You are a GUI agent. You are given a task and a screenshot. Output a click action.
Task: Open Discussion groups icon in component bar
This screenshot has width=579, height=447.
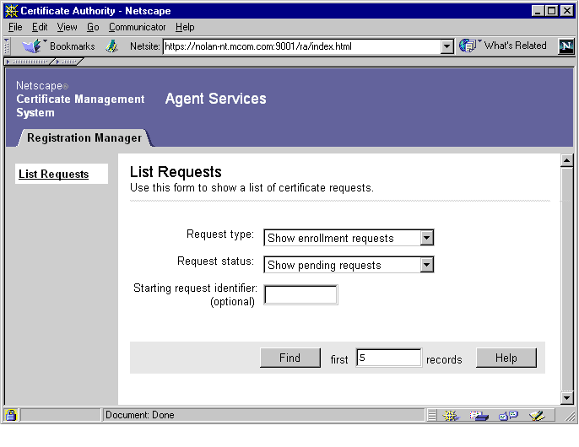(x=508, y=416)
